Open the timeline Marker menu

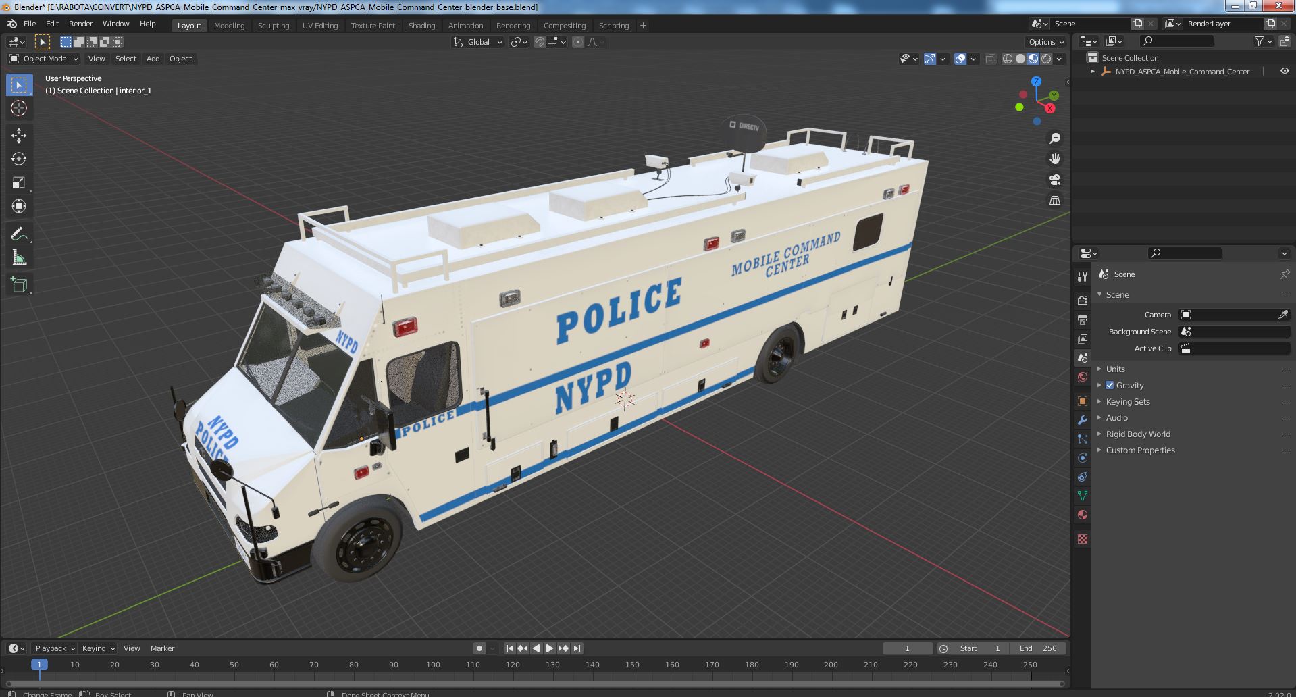[162, 648]
